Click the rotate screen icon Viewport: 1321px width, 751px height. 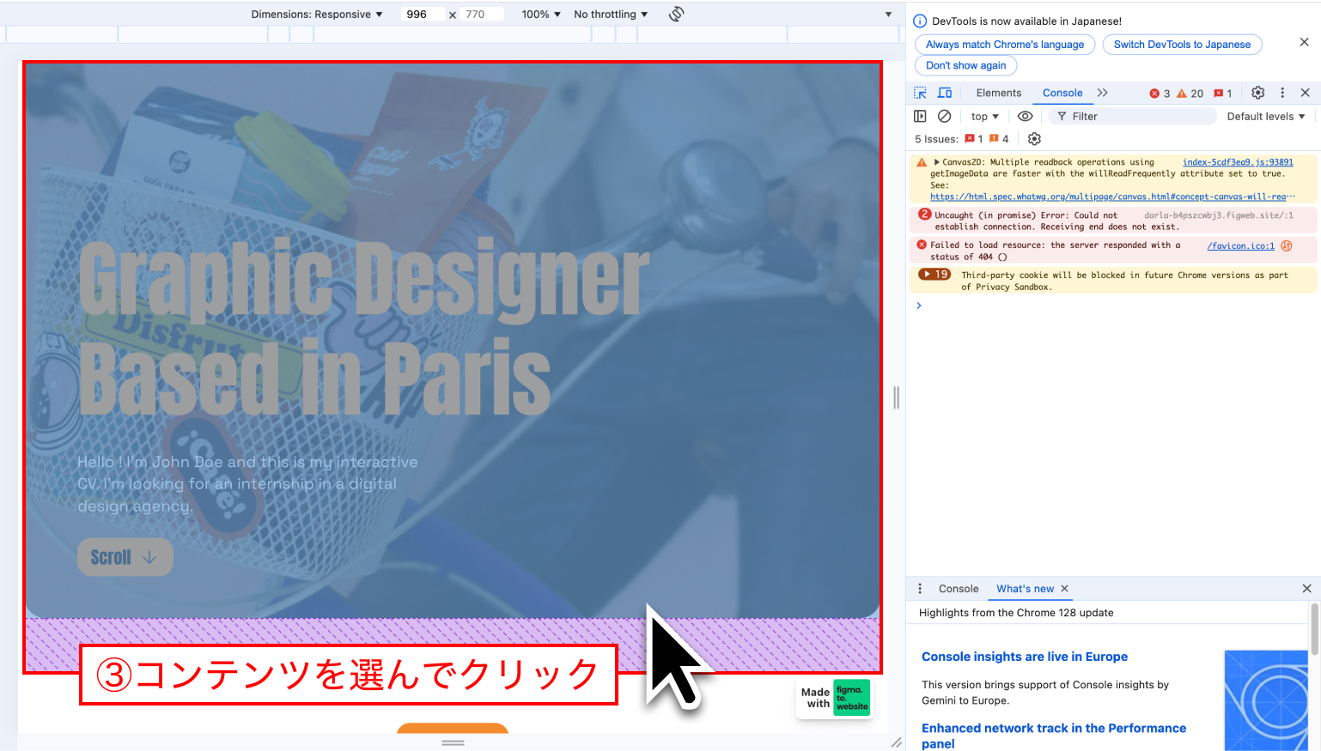(676, 14)
